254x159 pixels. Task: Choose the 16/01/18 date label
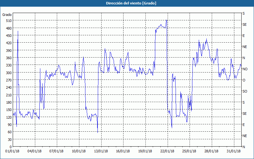click(x=123, y=151)
